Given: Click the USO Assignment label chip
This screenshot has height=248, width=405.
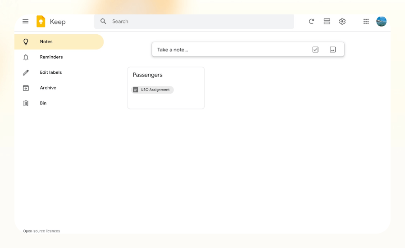Looking at the screenshot, I should [x=152, y=90].
